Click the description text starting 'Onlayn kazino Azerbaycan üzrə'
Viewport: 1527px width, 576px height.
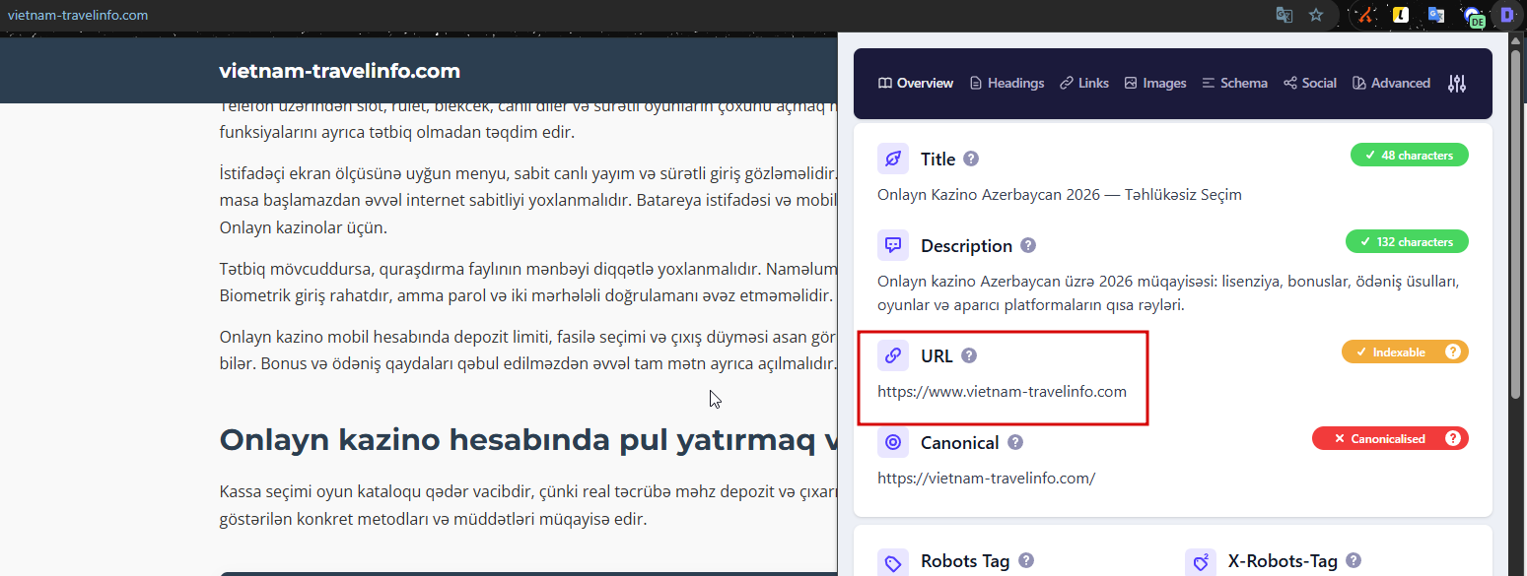click(x=1168, y=293)
